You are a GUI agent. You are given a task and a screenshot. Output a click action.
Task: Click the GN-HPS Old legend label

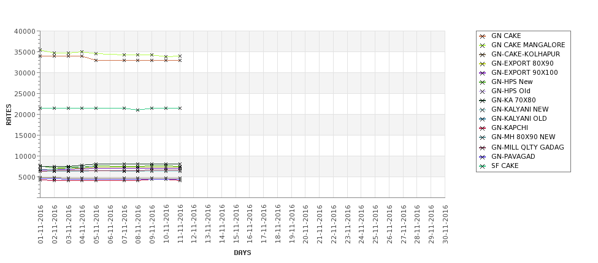pyautogui.click(x=511, y=91)
